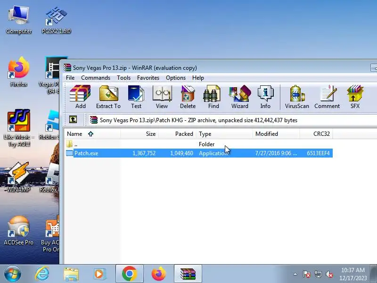This screenshot has height=283, width=377.
Task: Click the Comment toolbar icon
Action: (x=327, y=97)
